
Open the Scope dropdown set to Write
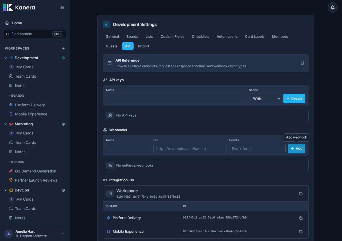(265, 99)
